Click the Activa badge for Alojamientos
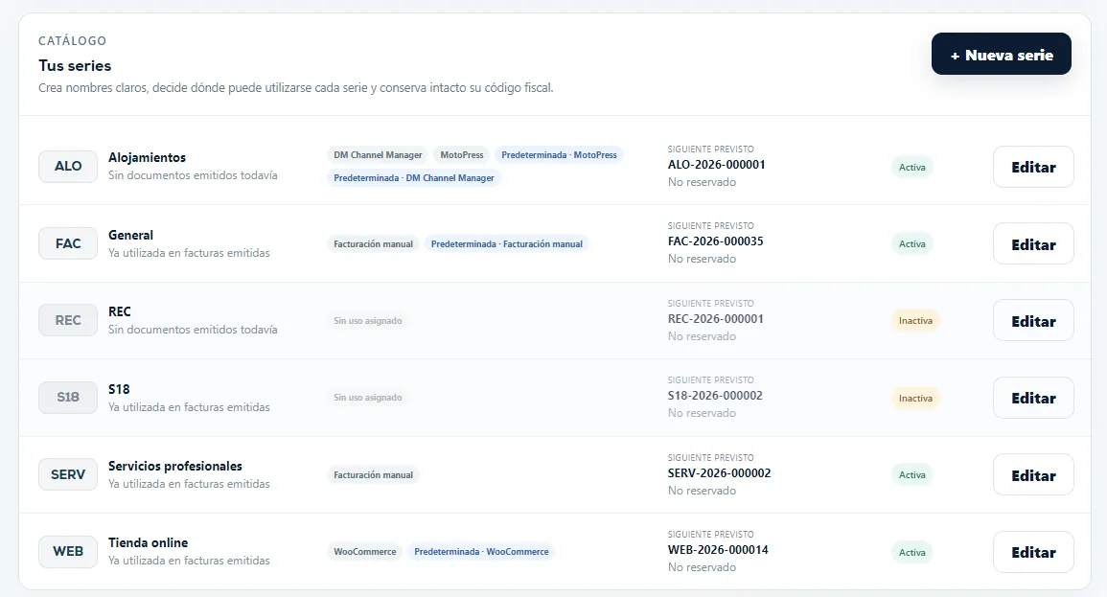Viewport: 1107px width, 597px height. click(x=912, y=168)
